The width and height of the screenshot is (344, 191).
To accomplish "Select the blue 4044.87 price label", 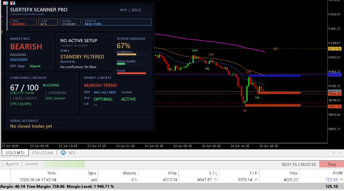I will [x=335, y=75].
